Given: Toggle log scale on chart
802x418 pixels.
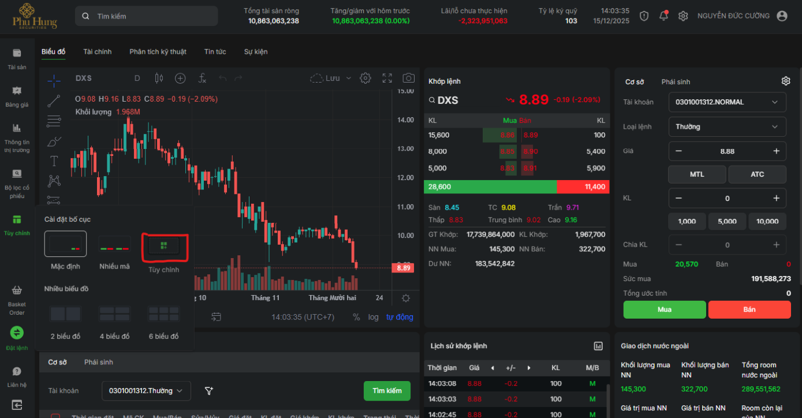Looking at the screenshot, I should click(x=373, y=317).
